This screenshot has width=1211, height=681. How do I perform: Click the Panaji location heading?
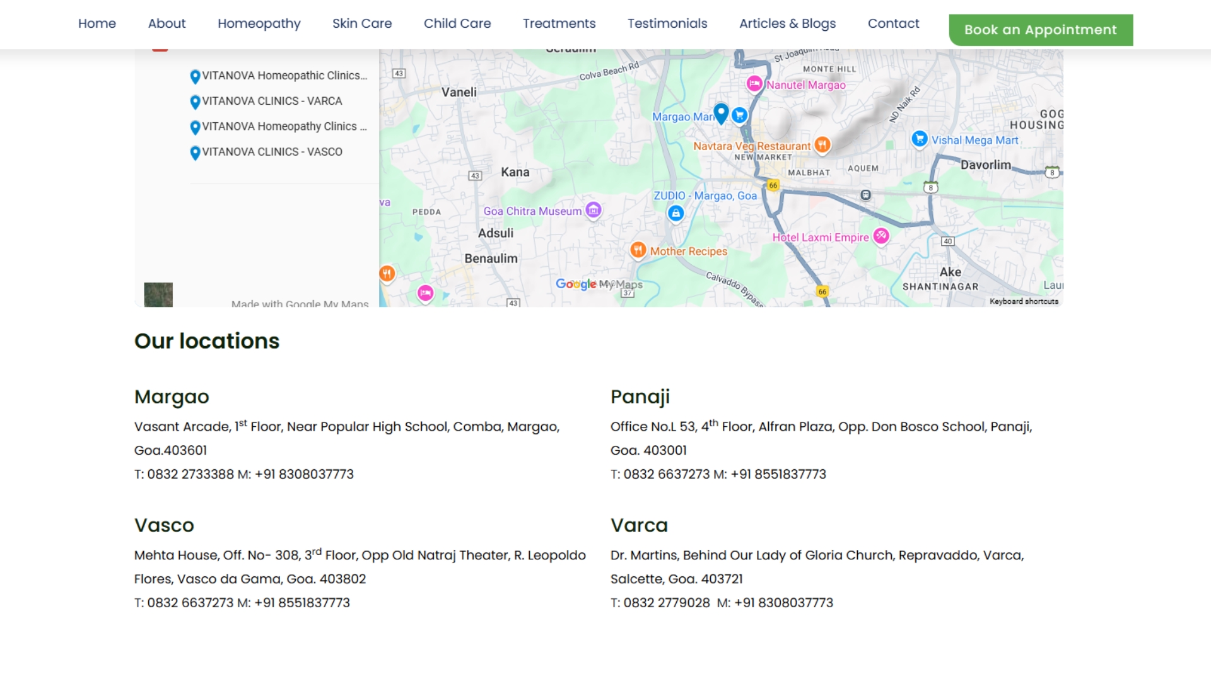coord(640,397)
